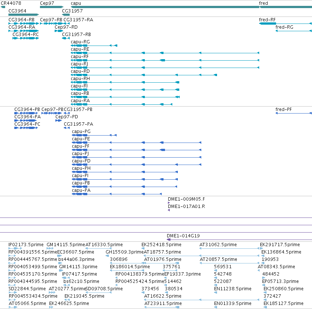Open the capu-PA protein feature
This screenshot has width=312, height=309.
tap(117, 194)
